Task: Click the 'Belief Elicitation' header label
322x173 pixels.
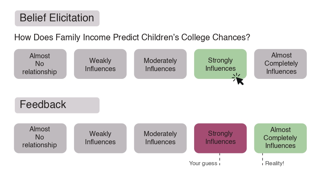Action: (x=57, y=18)
